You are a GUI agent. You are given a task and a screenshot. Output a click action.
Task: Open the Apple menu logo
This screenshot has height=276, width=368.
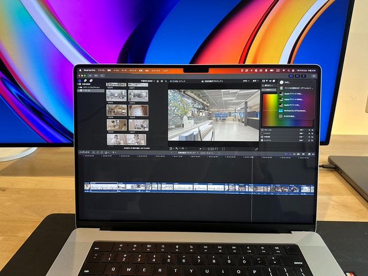tap(80, 70)
